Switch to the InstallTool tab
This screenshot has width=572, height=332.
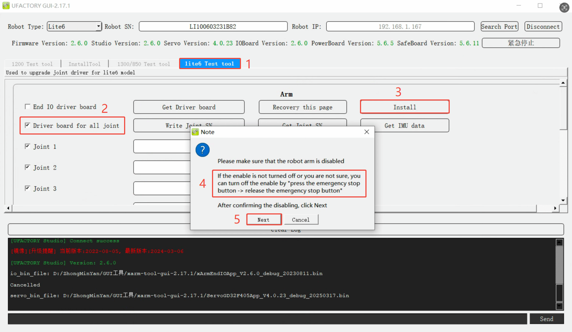(85, 64)
